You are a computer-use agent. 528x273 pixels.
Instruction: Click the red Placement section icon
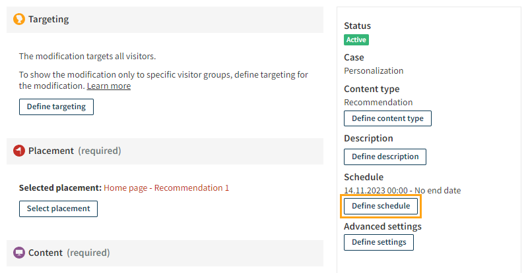pos(19,151)
